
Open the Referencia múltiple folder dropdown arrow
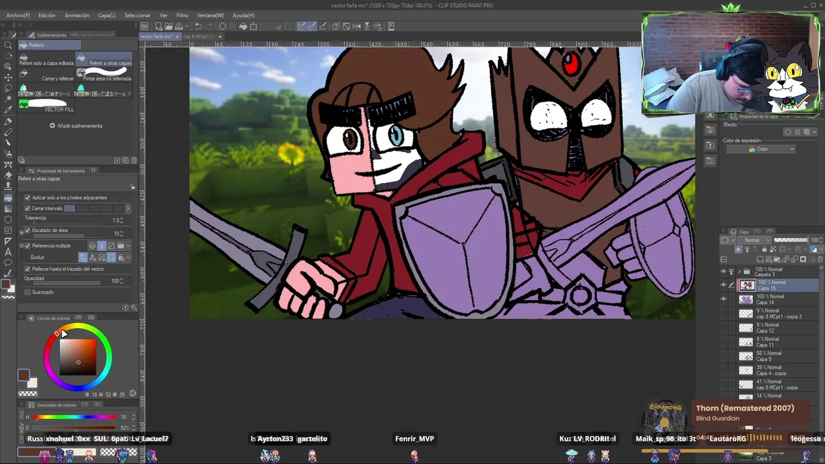coord(129,246)
